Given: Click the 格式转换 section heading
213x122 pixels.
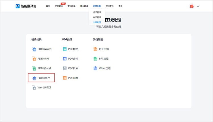Looking at the screenshot, I should (x=36, y=40).
